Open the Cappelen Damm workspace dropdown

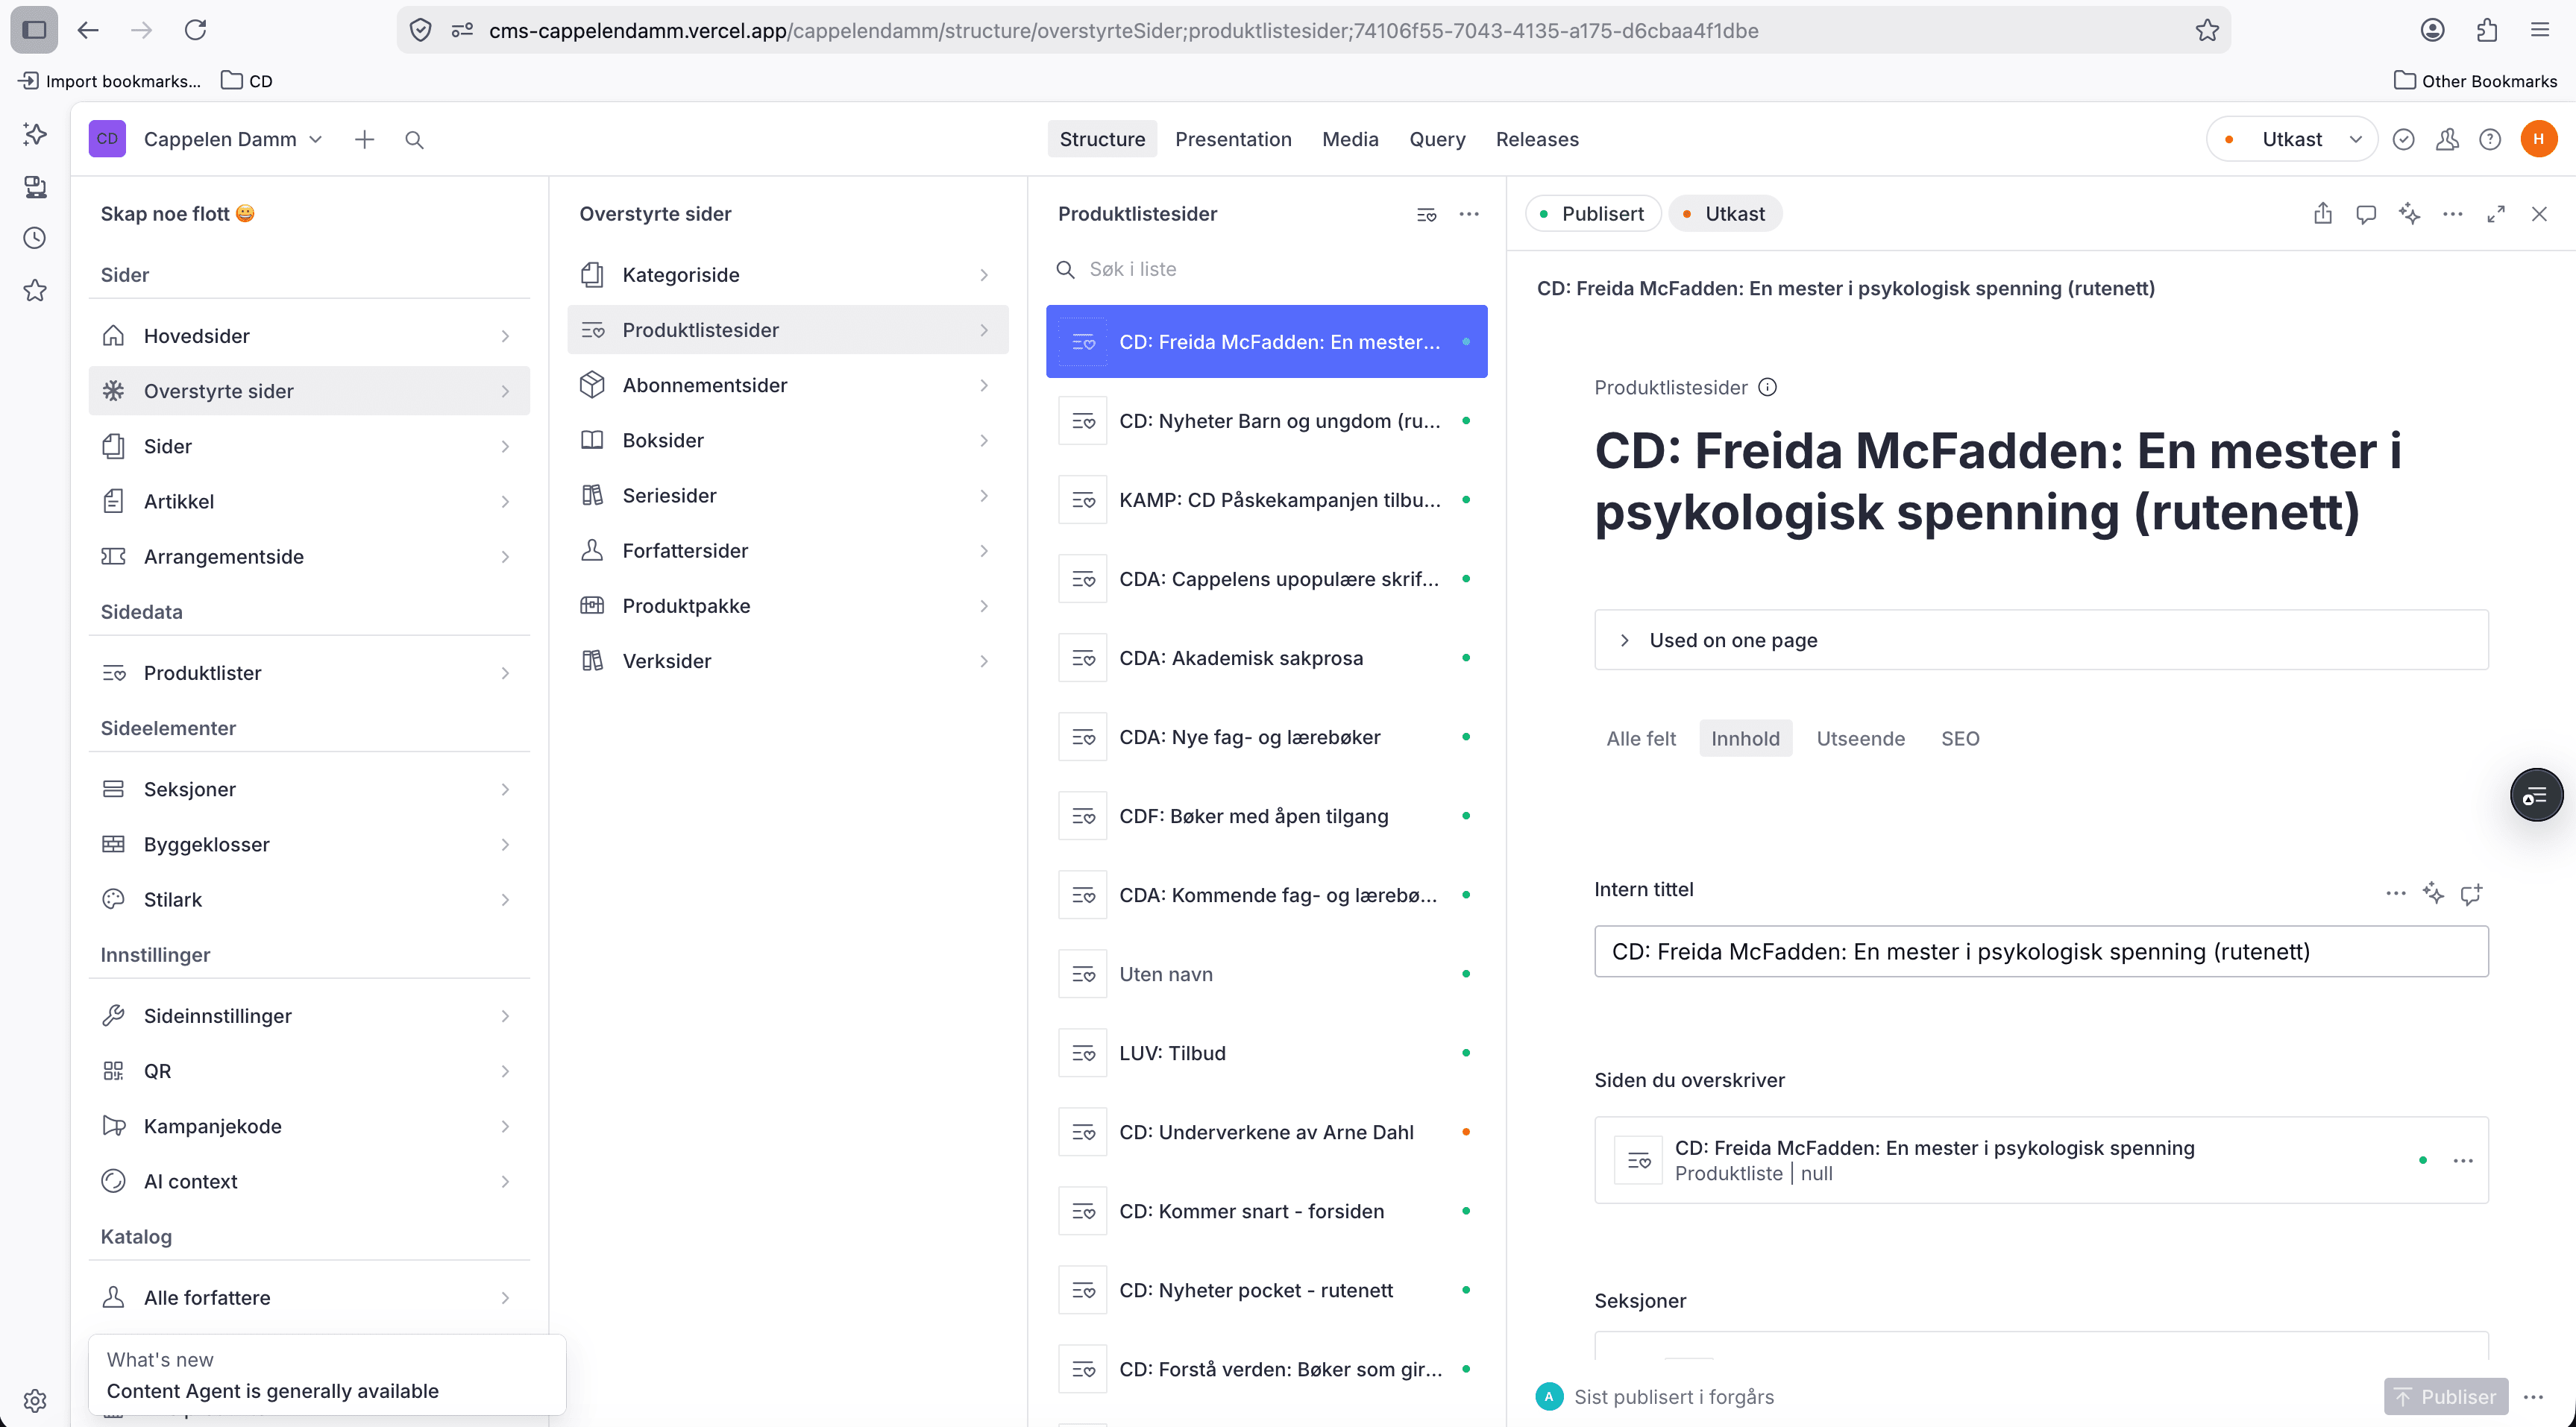coord(233,139)
